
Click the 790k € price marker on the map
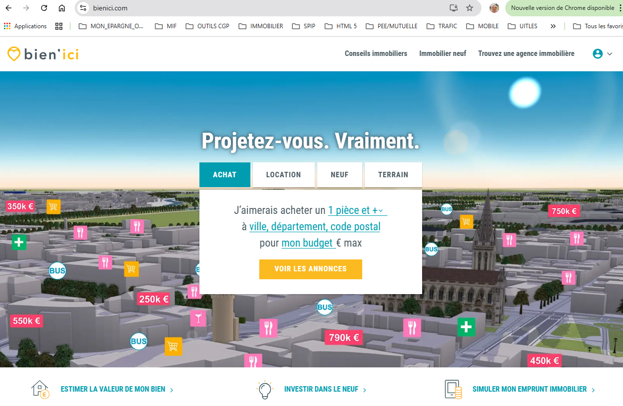coord(343,337)
